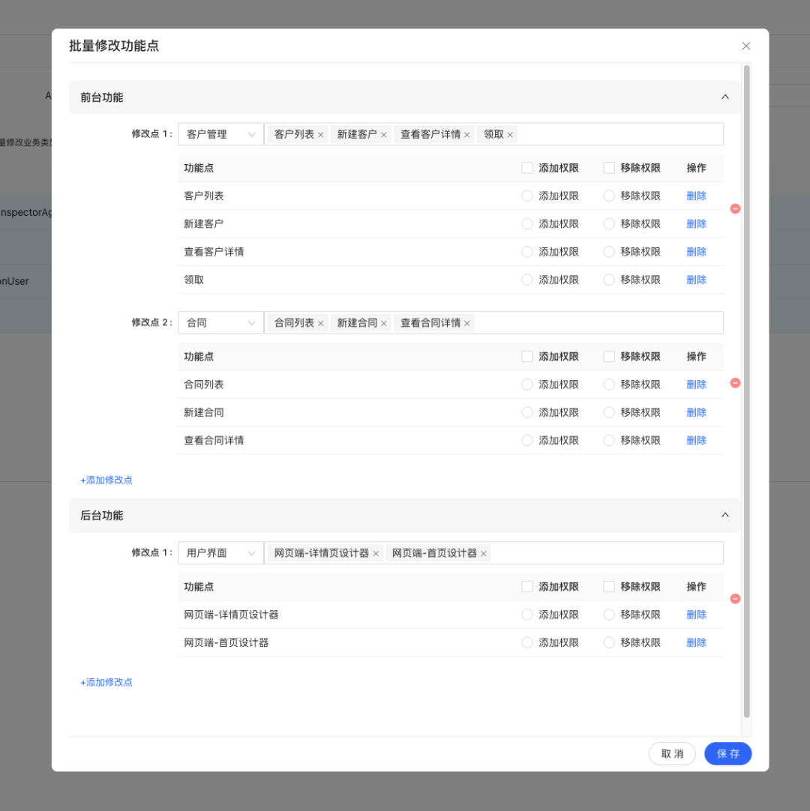Close the 批量修改功能点 dialog with X

745,46
